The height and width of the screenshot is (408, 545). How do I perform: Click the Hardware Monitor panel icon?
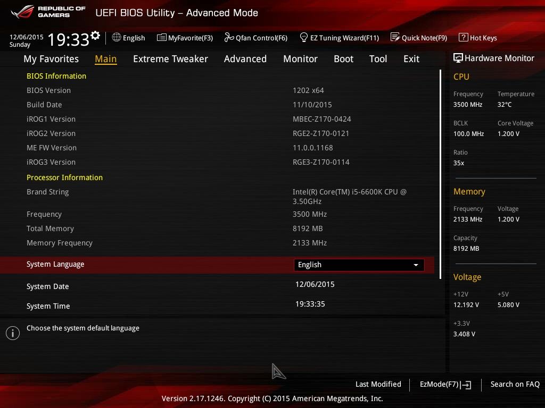coord(458,58)
